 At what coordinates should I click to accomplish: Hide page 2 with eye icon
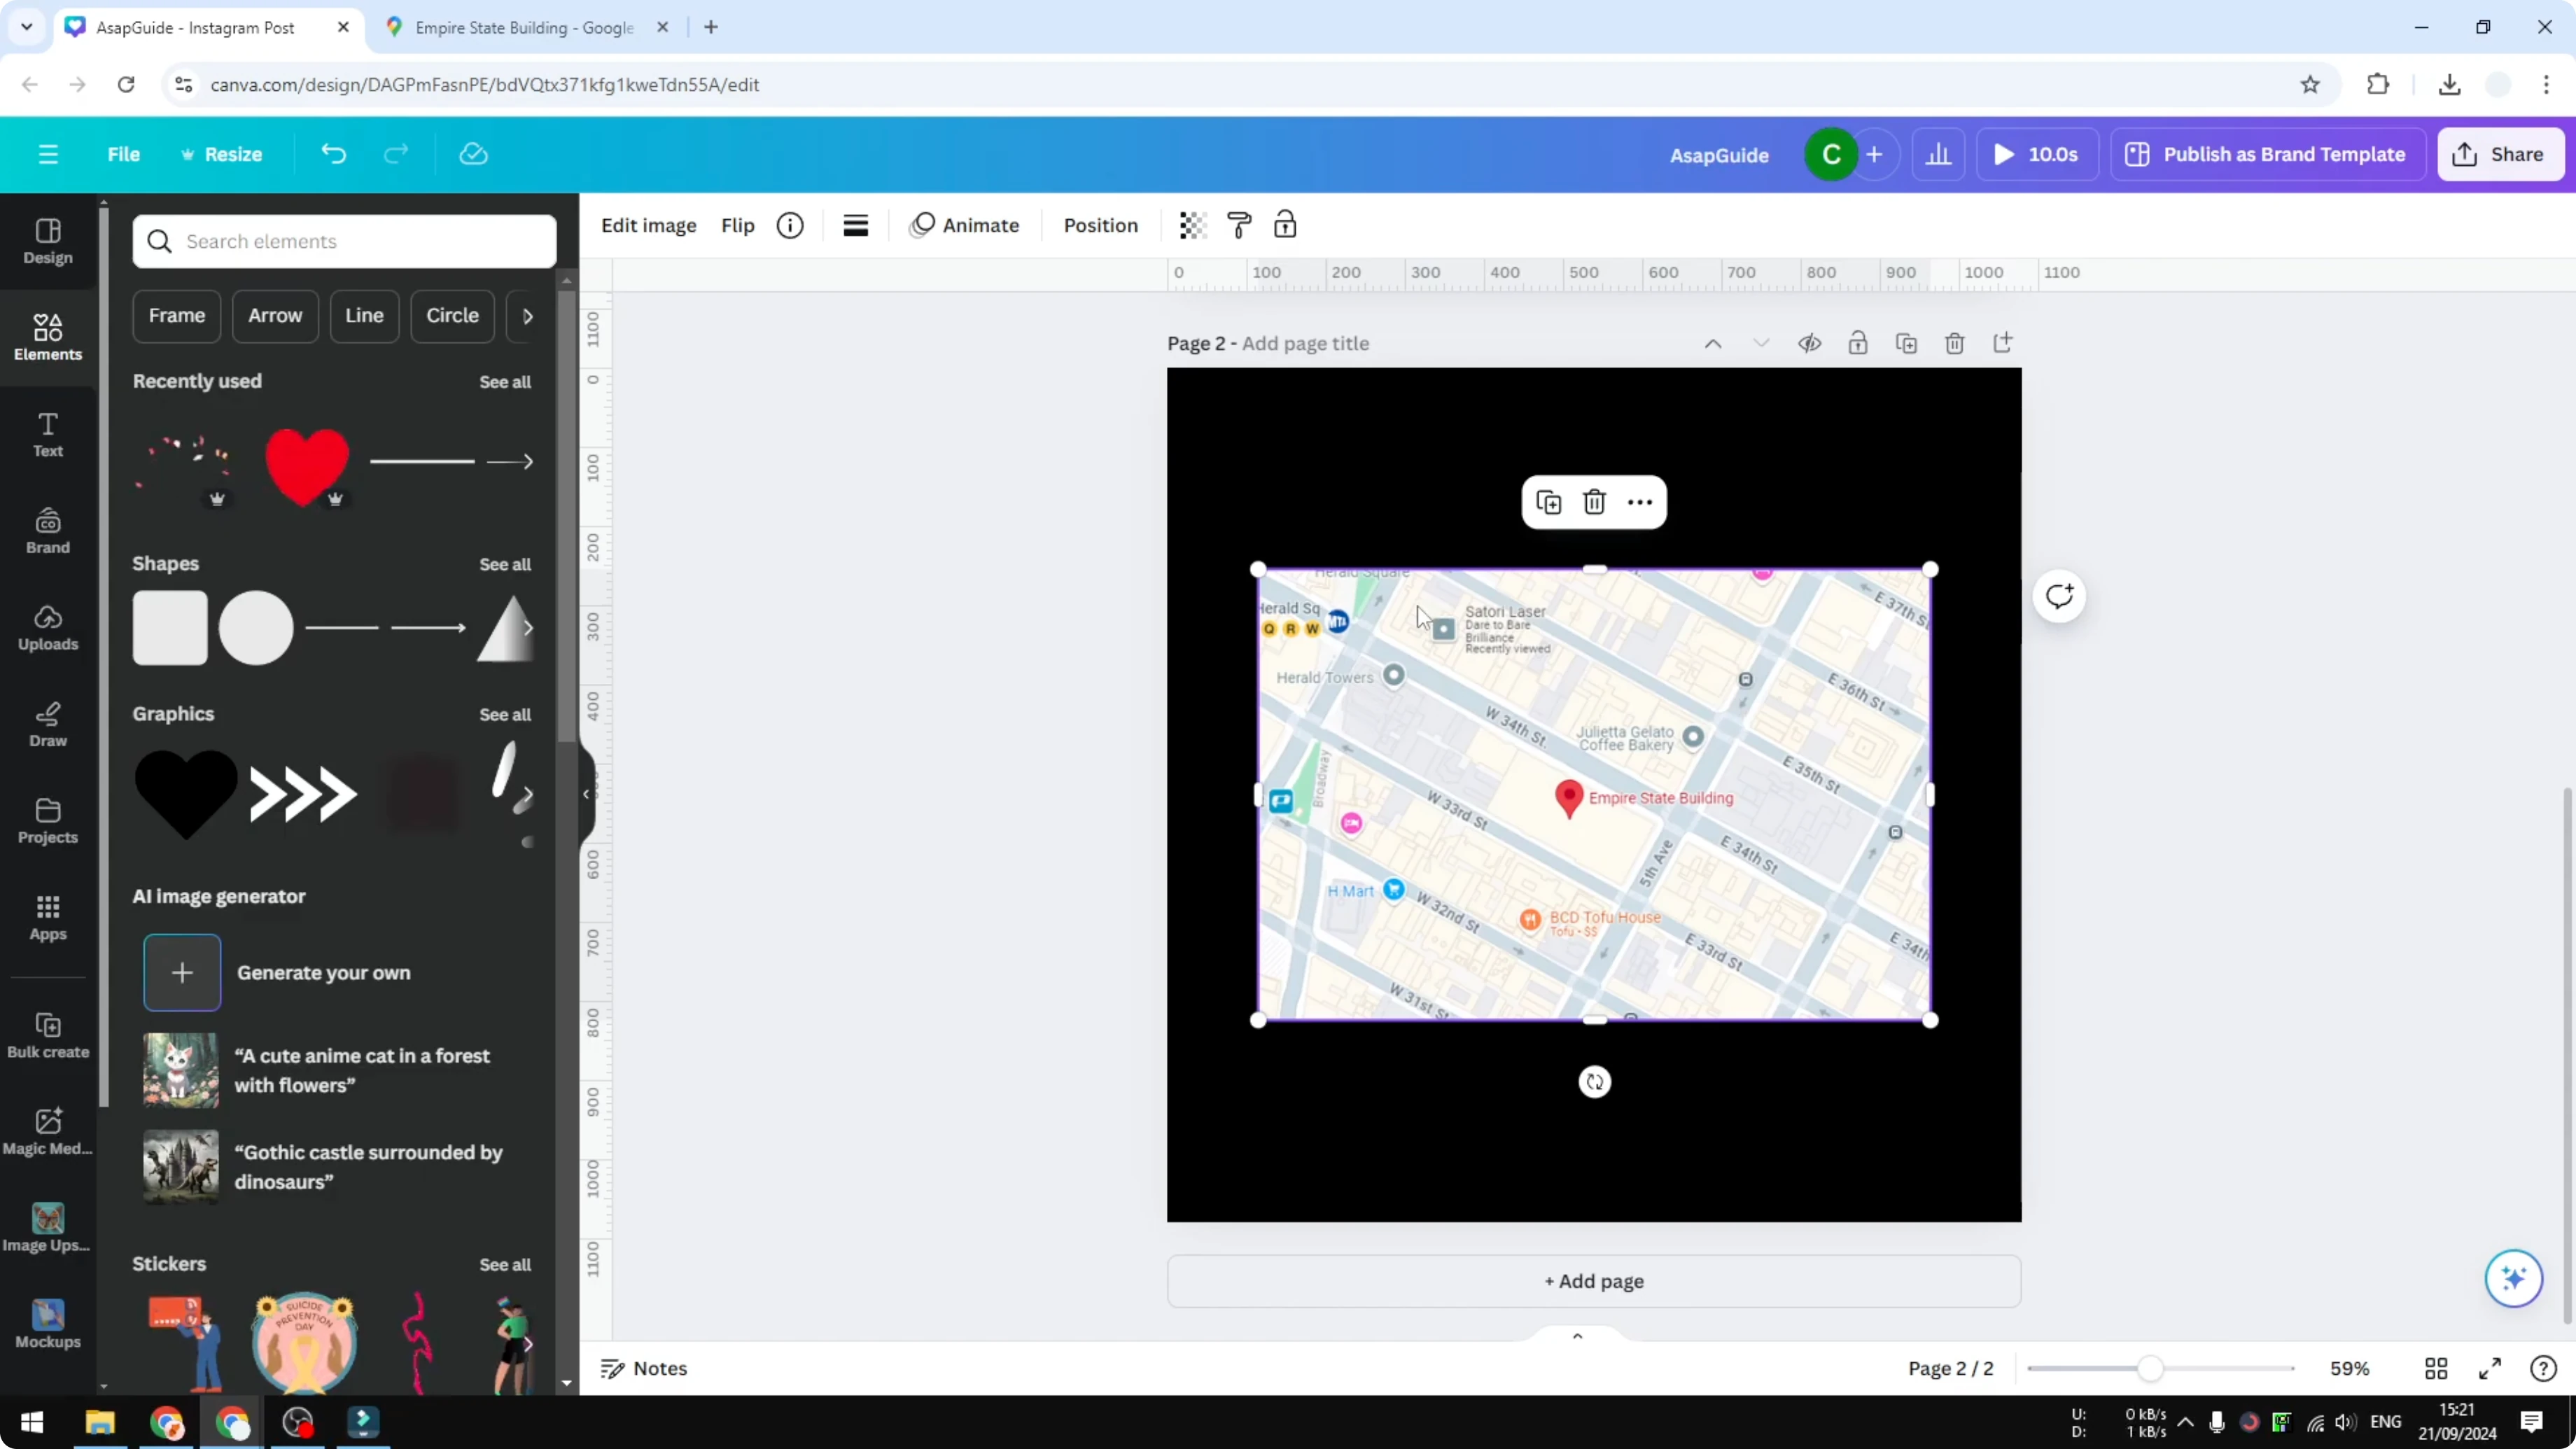pos(1809,343)
